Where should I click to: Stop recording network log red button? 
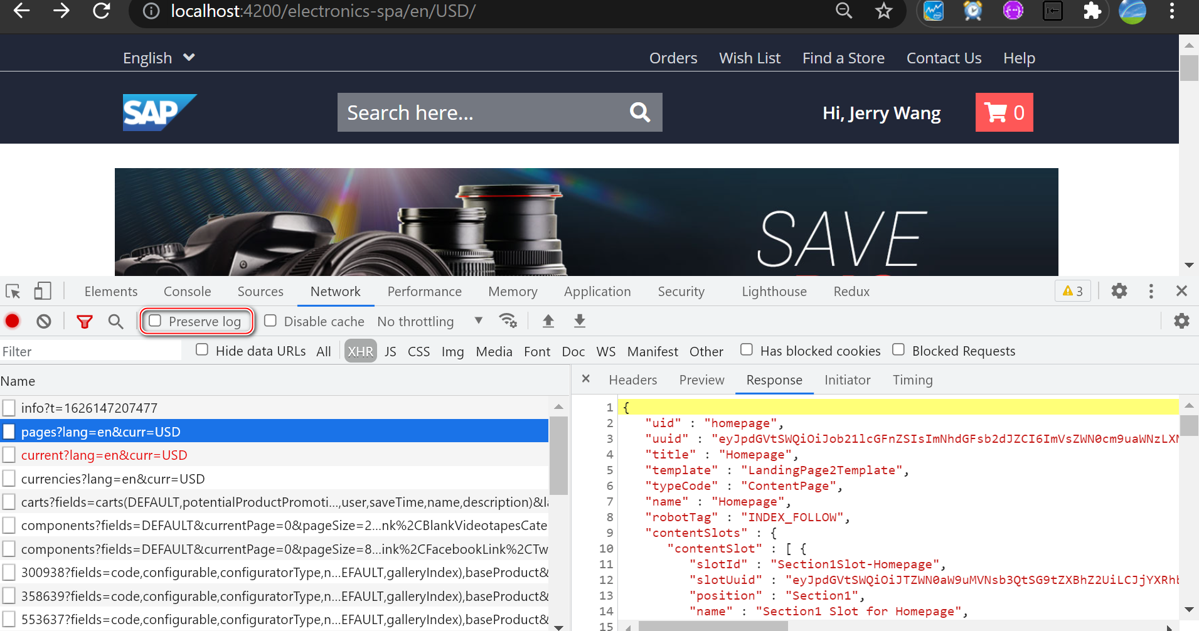coord(13,321)
